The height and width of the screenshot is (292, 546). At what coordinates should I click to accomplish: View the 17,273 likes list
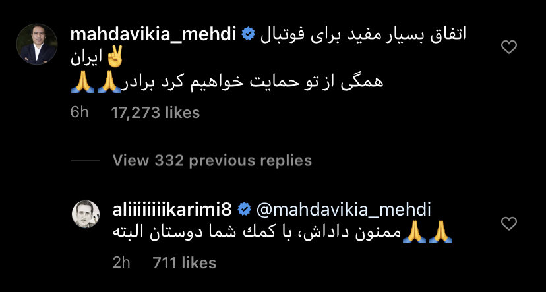pyautogui.click(x=156, y=113)
